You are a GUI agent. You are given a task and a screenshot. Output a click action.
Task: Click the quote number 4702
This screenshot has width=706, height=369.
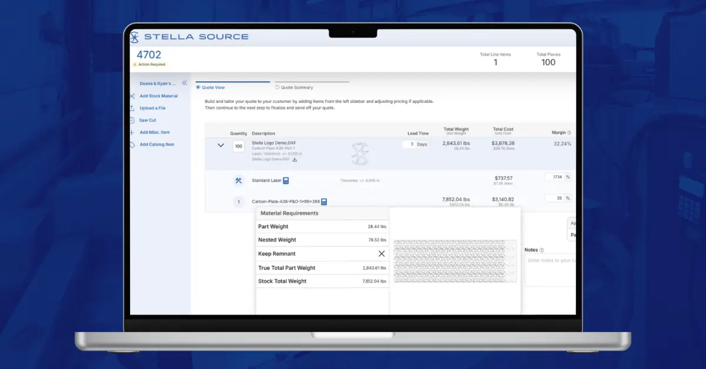pyautogui.click(x=149, y=55)
